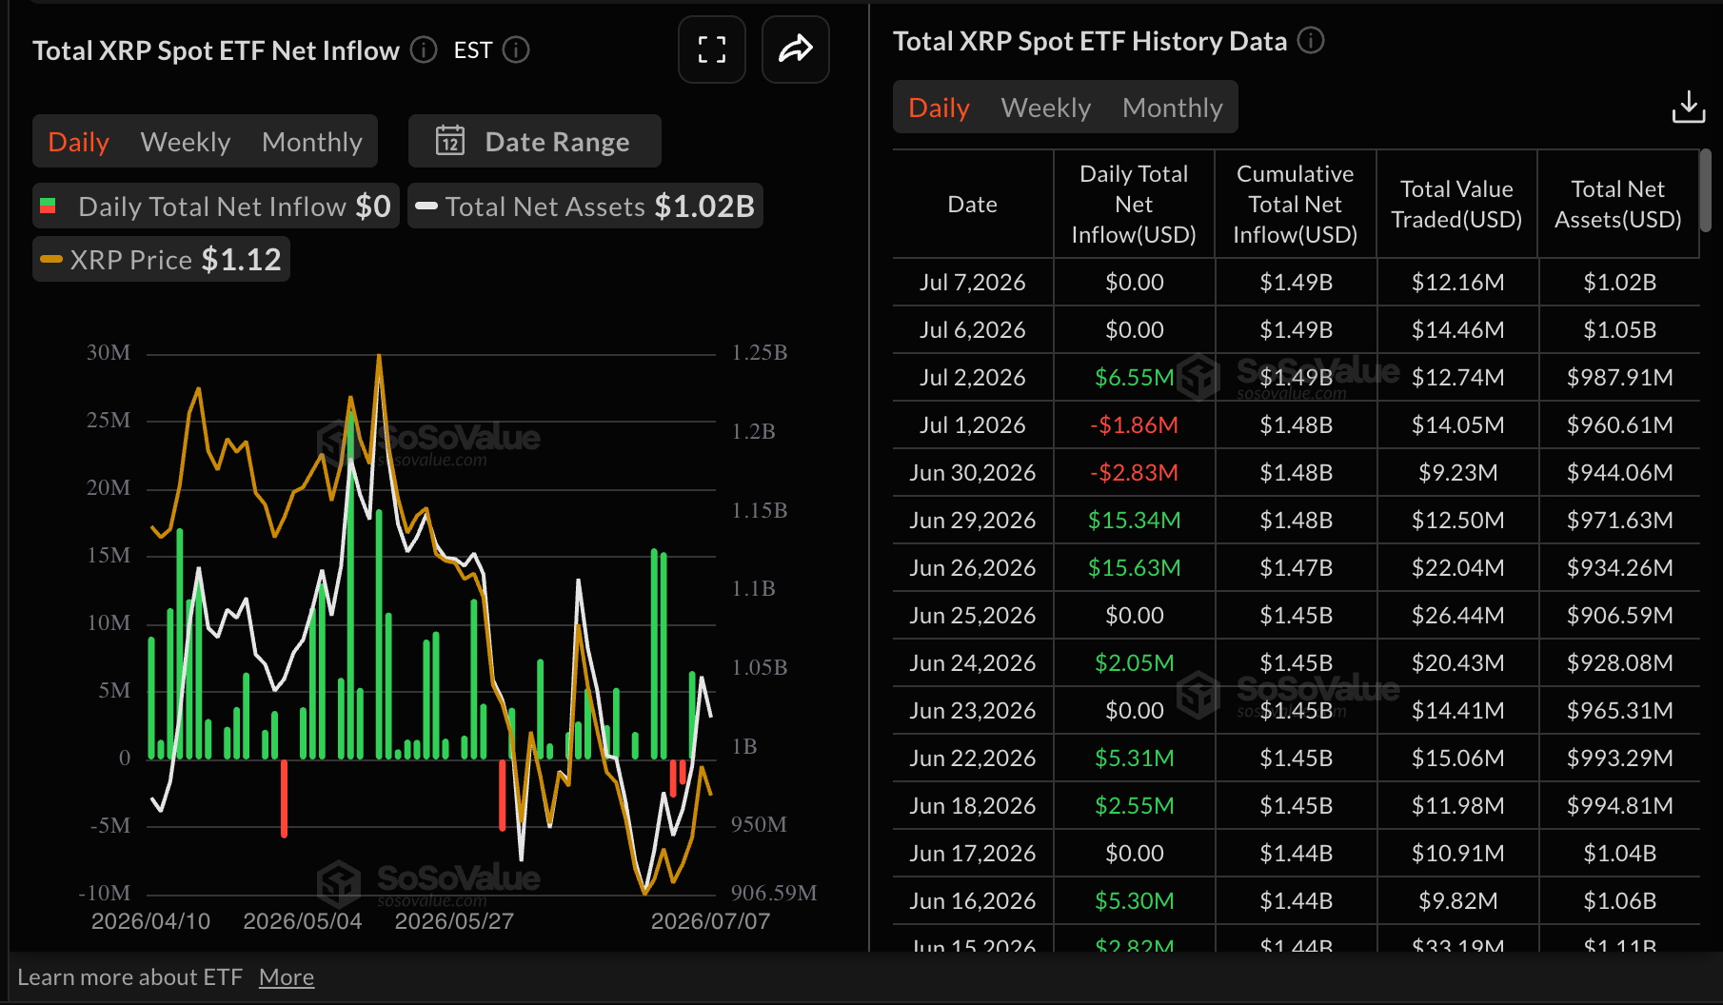Share the Net Inflow chart
Screen dimensions: 1723x1005
coord(796,49)
